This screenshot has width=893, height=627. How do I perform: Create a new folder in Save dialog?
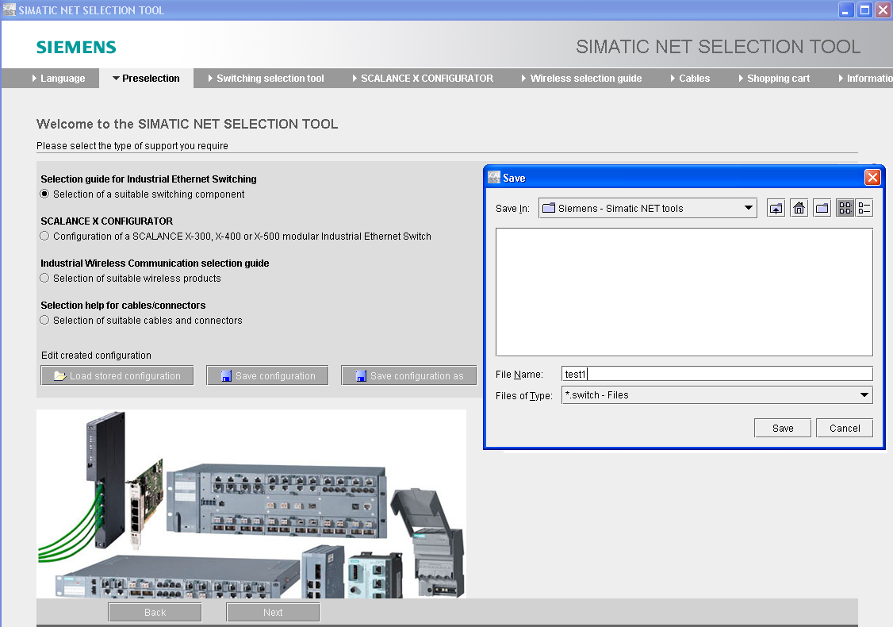pyautogui.click(x=822, y=208)
